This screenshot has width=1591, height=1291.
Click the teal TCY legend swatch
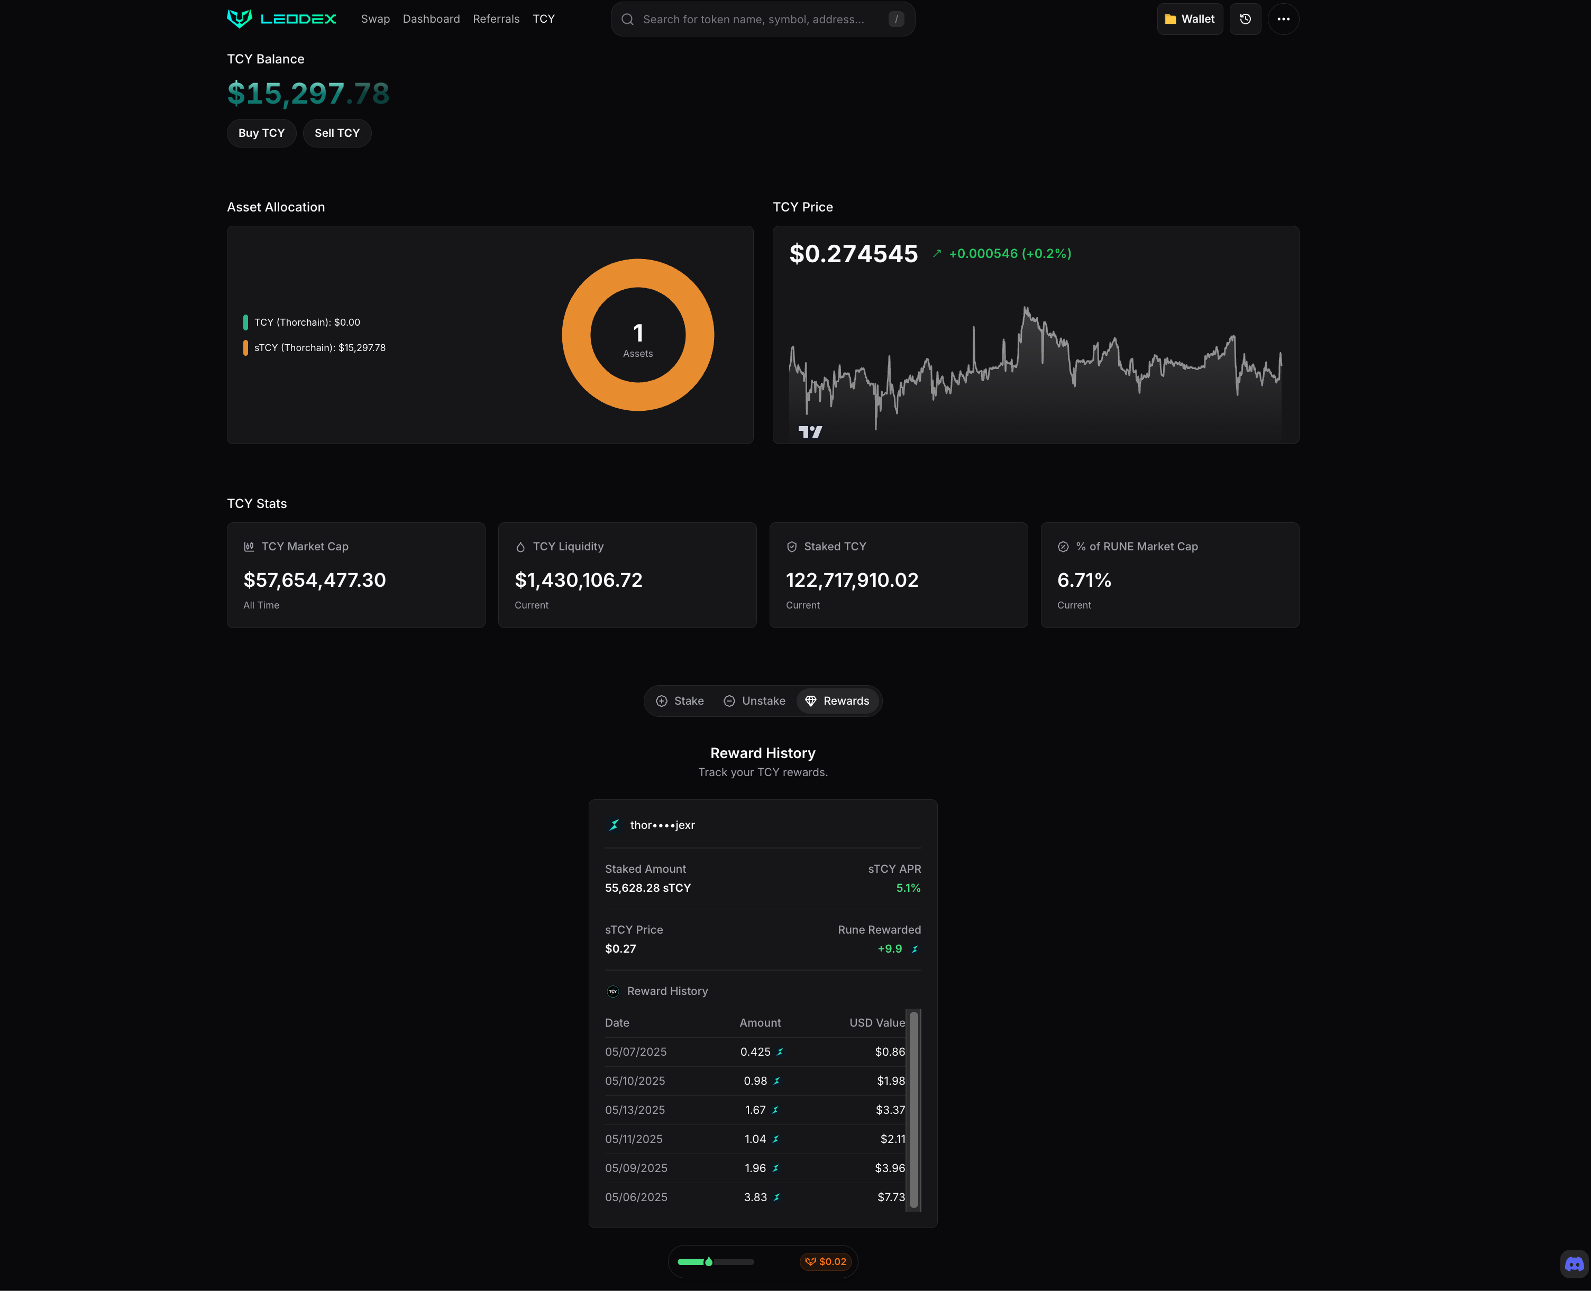245,322
